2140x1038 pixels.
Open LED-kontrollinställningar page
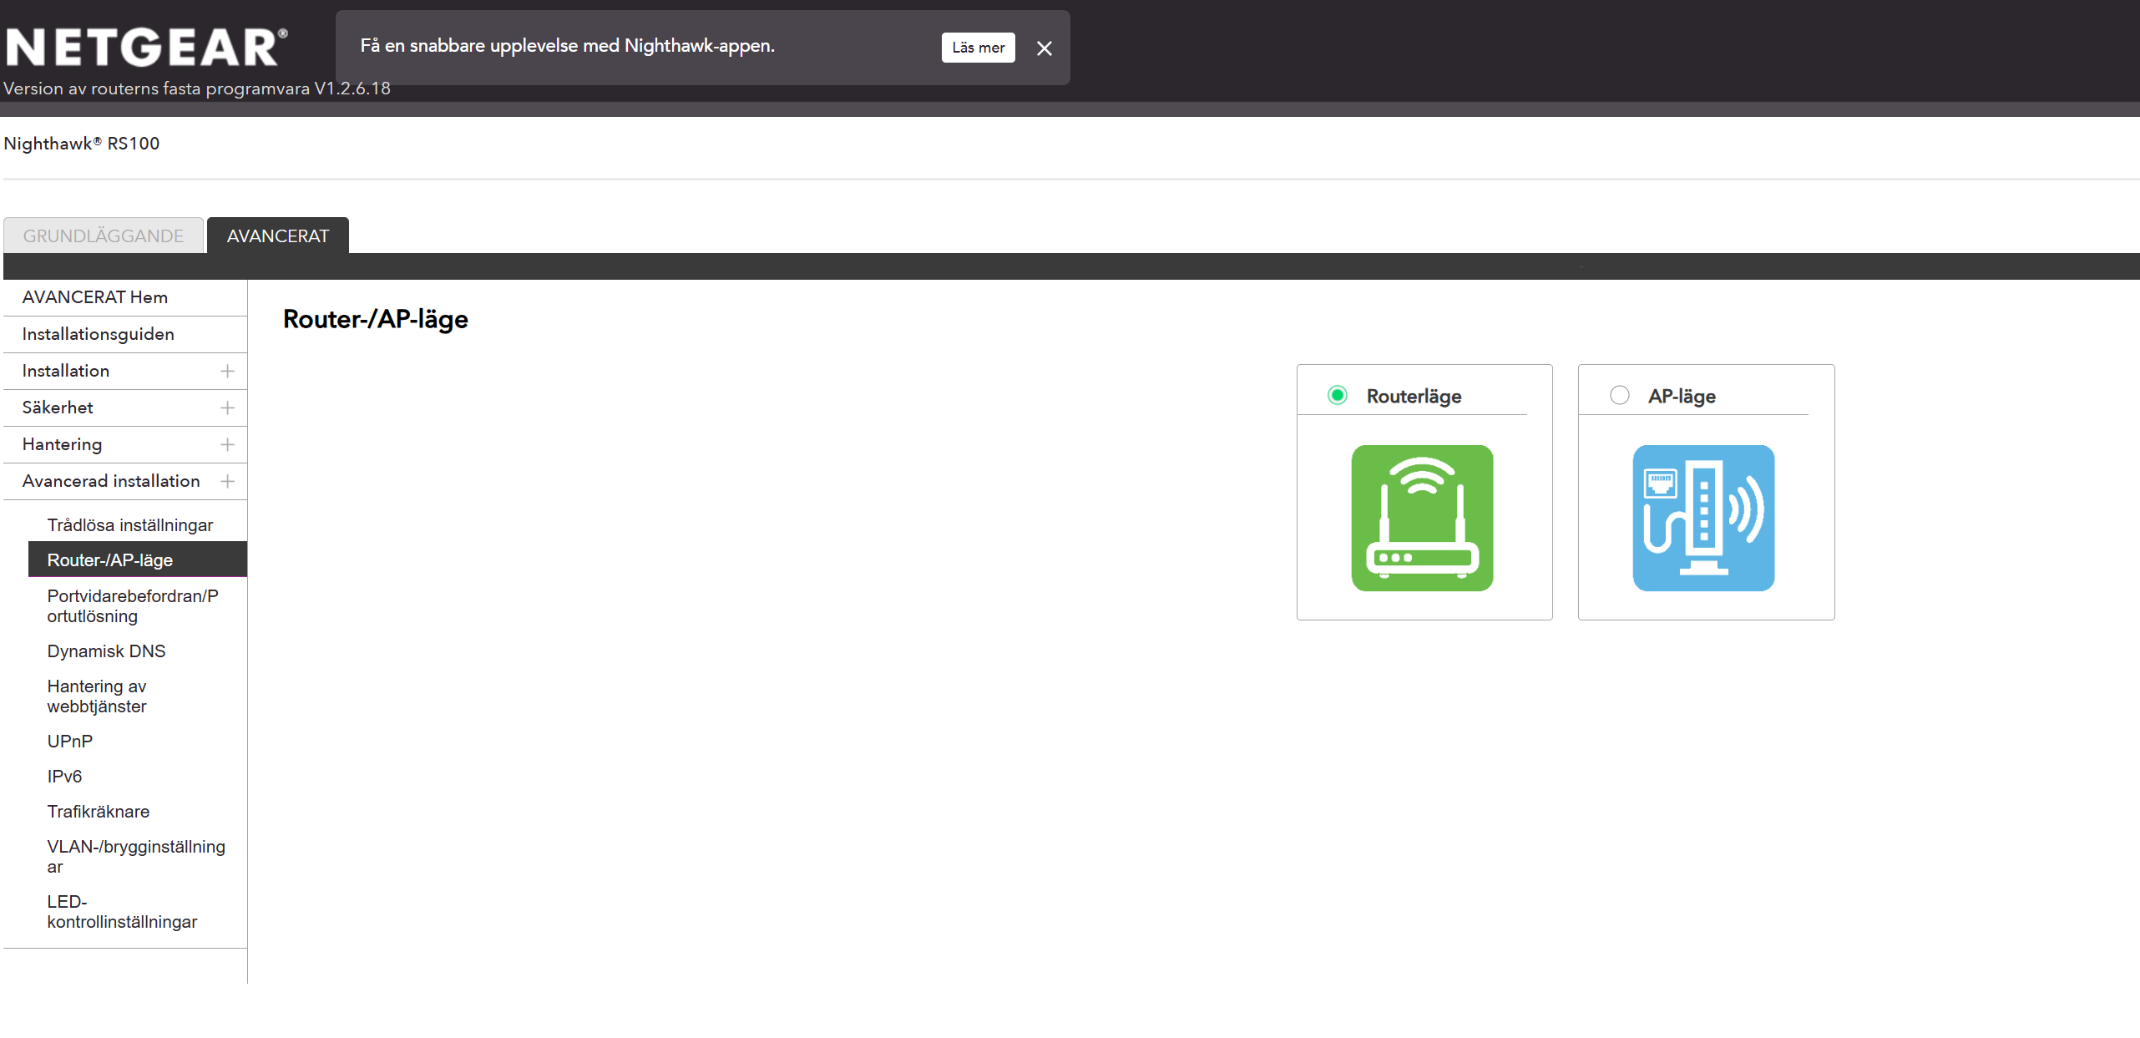122,912
